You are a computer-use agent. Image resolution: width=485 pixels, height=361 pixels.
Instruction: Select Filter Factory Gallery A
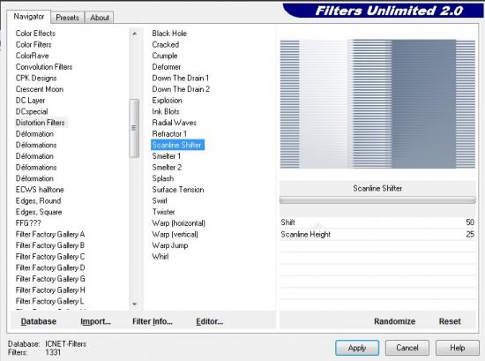[x=50, y=235]
